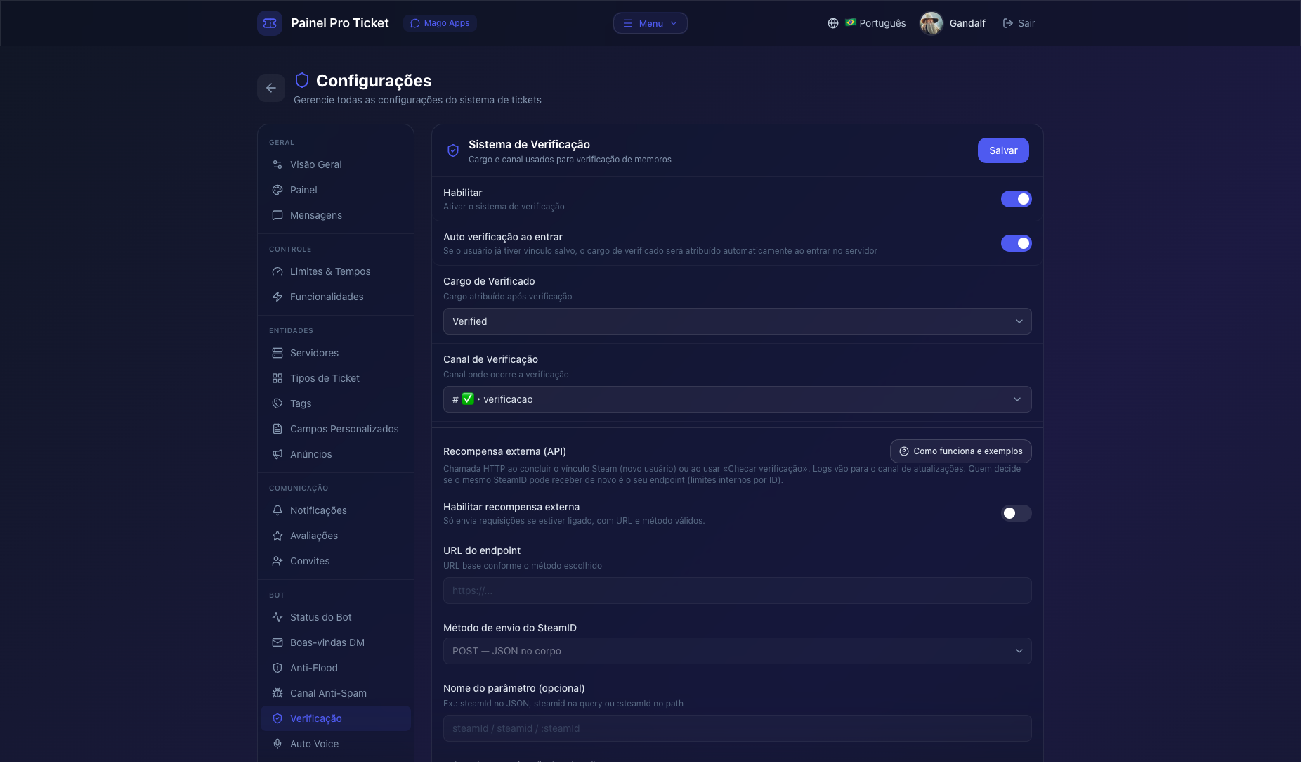This screenshot has height=762, width=1301.
Task: Open Notificações settings section
Action: click(336, 510)
